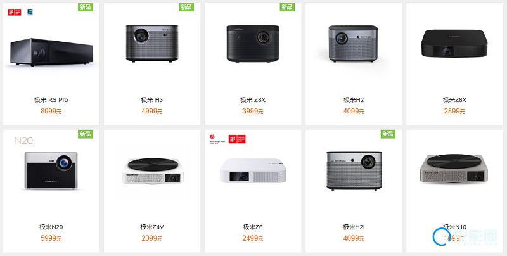View the 极米H2 projector image

click(x=354, y=44)
